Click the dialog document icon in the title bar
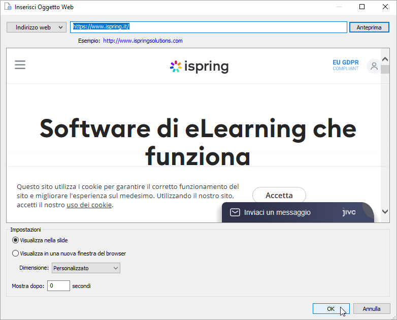The height and width of the screenshot is (320, 397). point(7,7)
